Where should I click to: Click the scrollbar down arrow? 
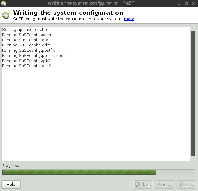click(x=193, y=159)
